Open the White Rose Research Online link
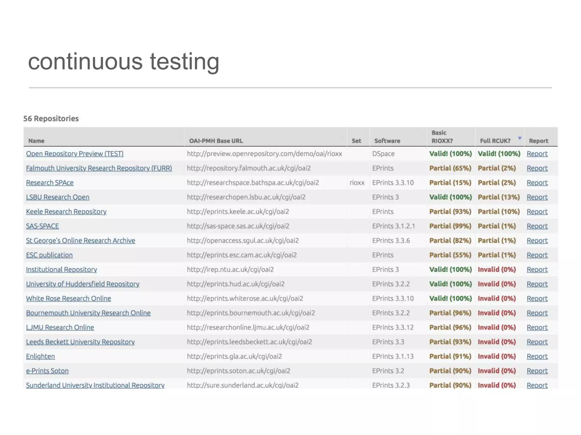 (69, 298)
